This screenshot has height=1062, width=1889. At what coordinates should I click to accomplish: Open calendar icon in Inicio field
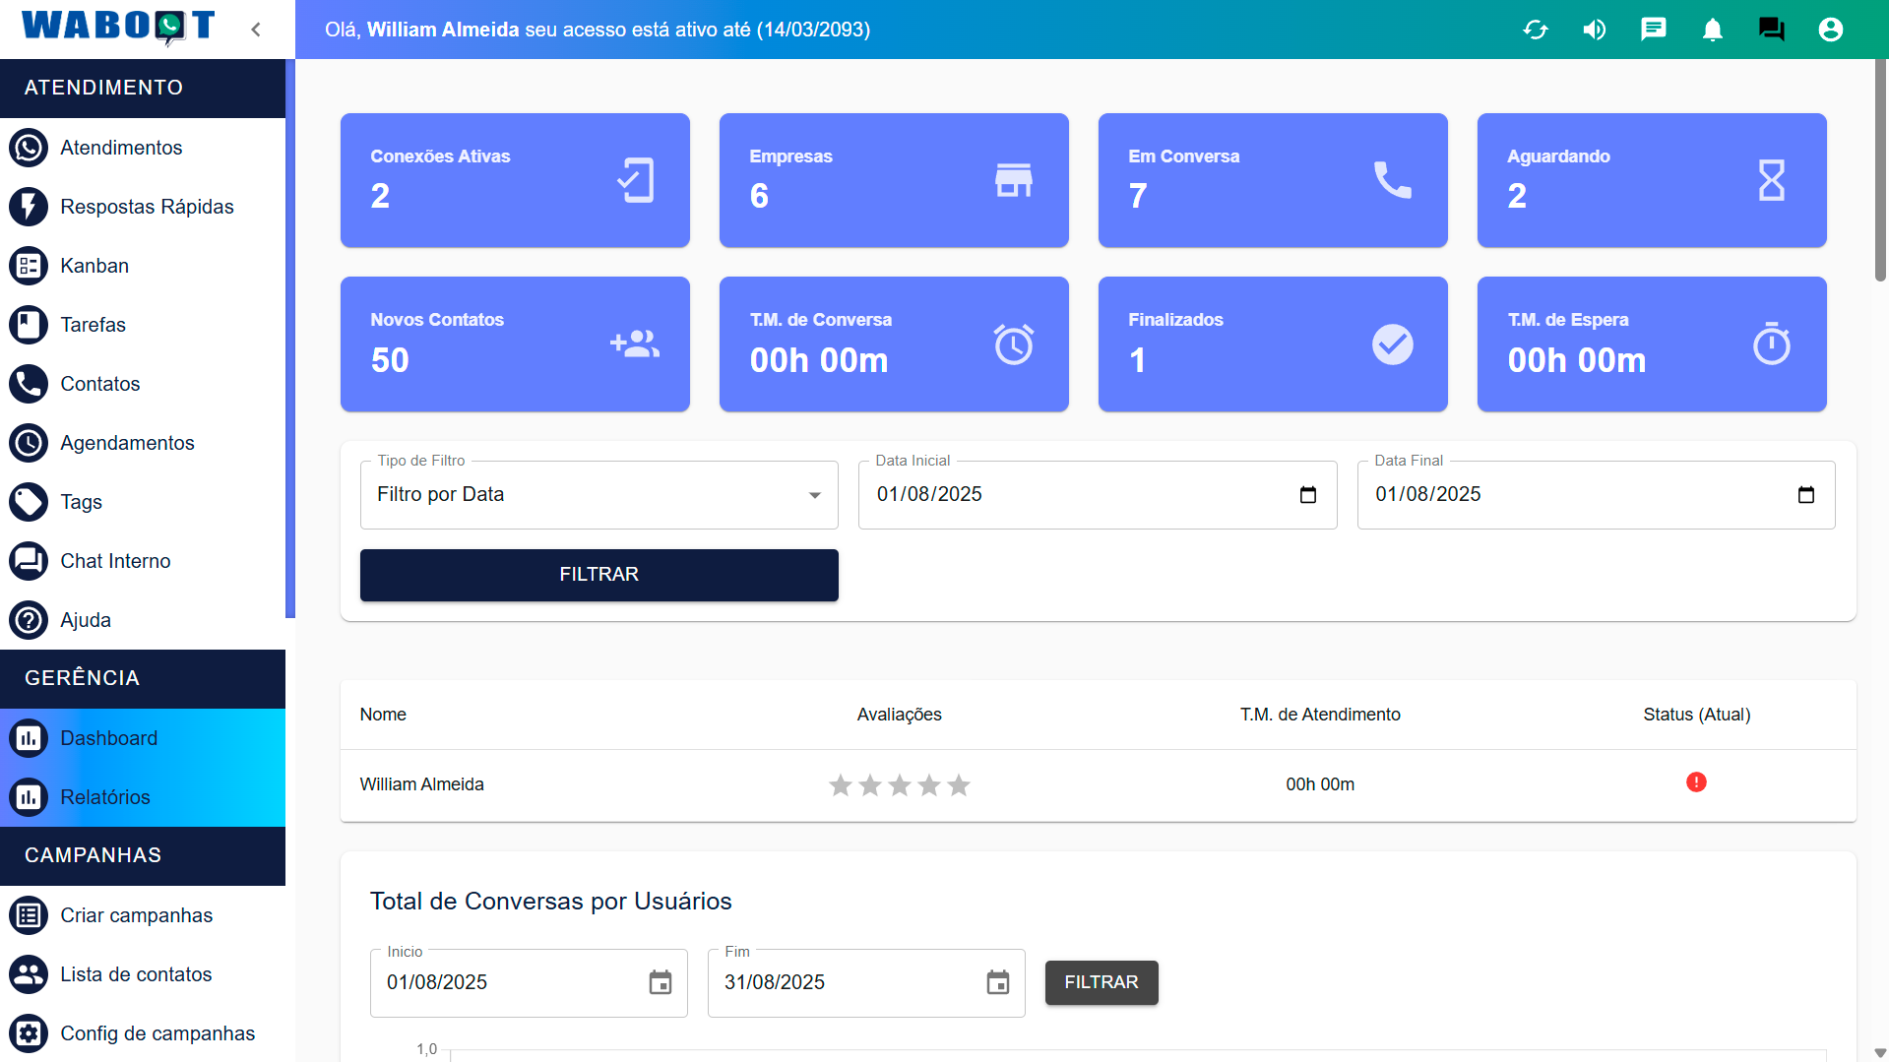pyautogui.click(x=661, y=982)
